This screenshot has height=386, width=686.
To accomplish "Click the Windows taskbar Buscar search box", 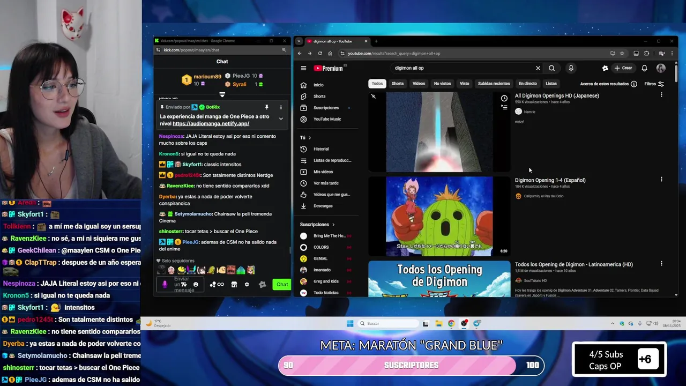I will (389, 323).
